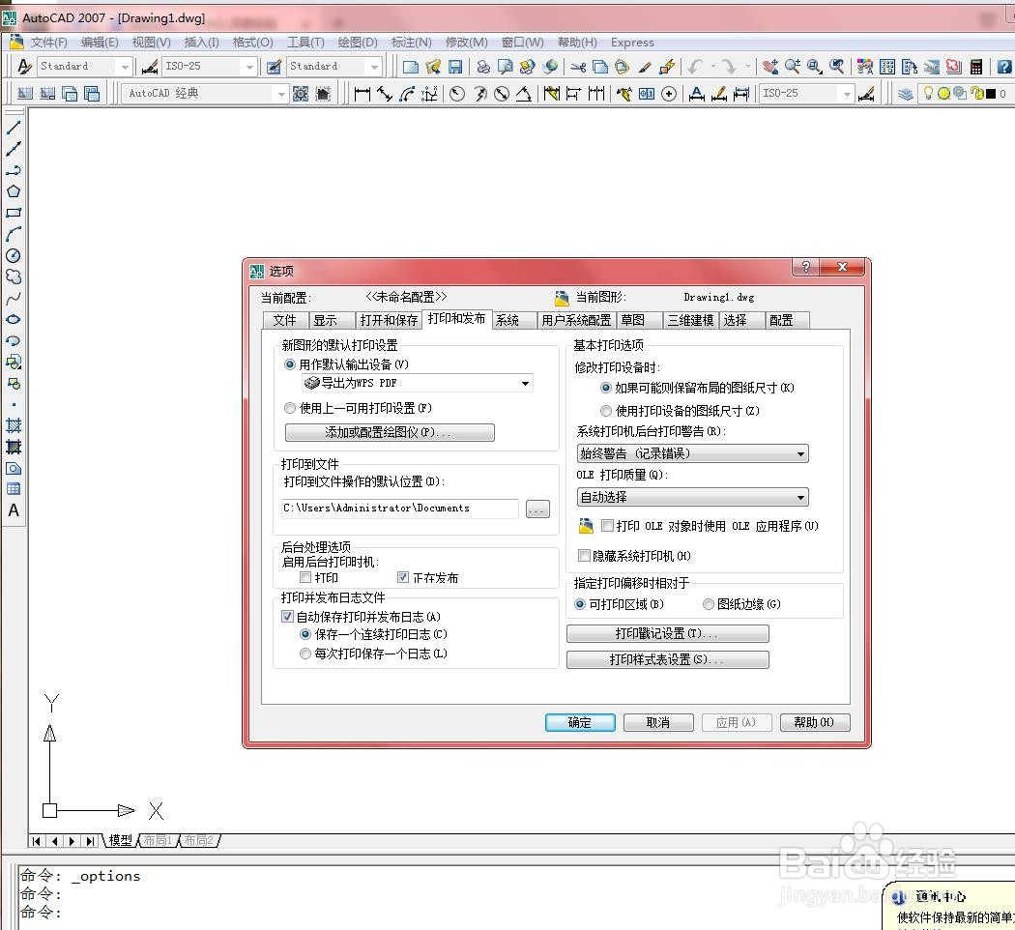Click the Cut scissors icon
Image resolution: width=1015 pixels, height=930 pixels.
578,67
